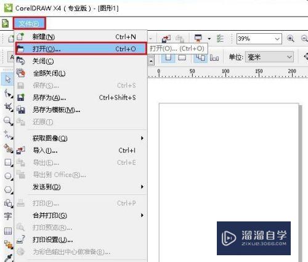Viewport: 308px width, 262px height.
Task: Click the template save icon beside 另存为模板(M)
Action: 21,109
